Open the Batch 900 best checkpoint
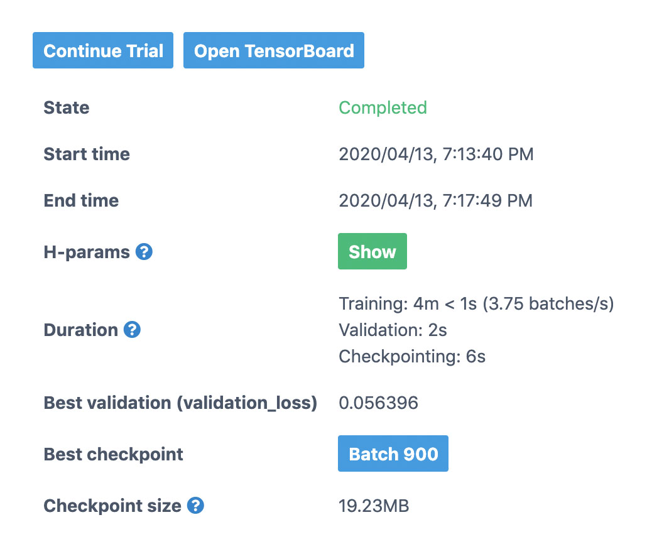 (x=393, y=453)
